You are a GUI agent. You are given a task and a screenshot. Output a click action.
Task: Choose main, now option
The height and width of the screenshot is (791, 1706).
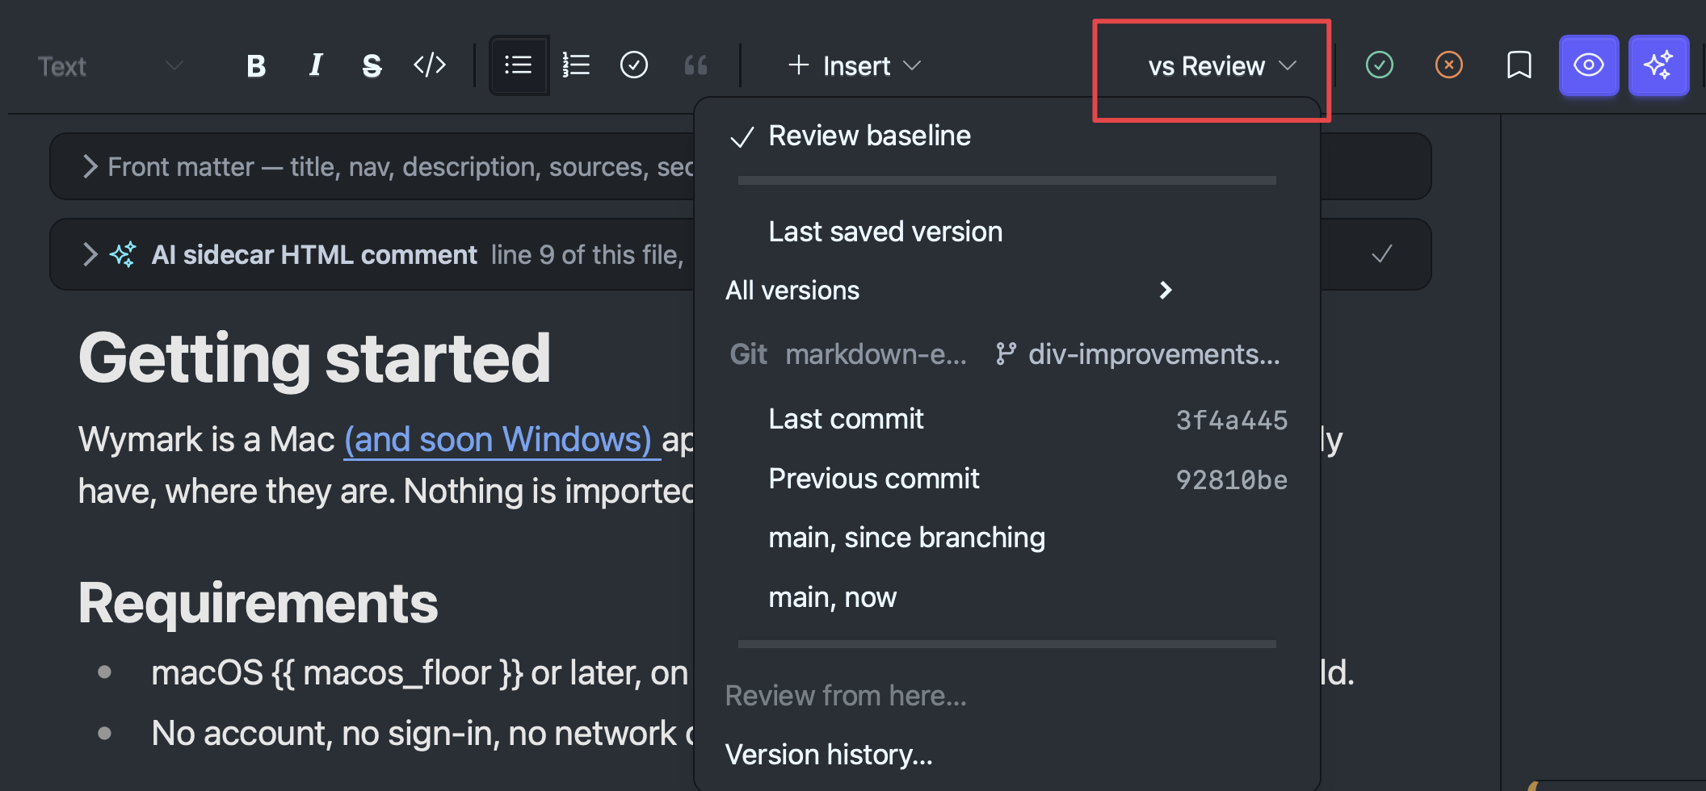(1006, 597)
